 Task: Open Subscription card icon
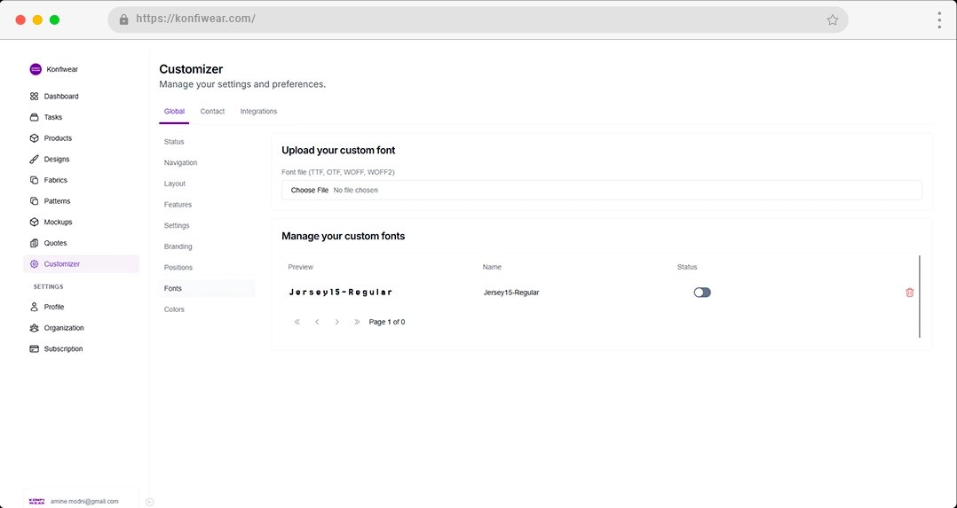(34, 348)
